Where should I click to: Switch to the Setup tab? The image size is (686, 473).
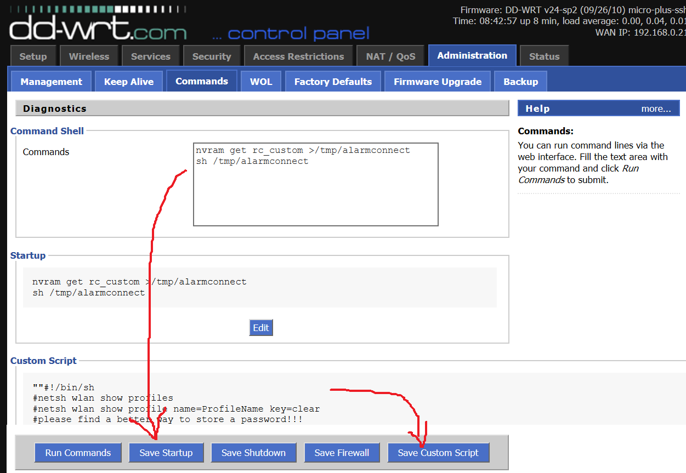click(x=33, y=55)
